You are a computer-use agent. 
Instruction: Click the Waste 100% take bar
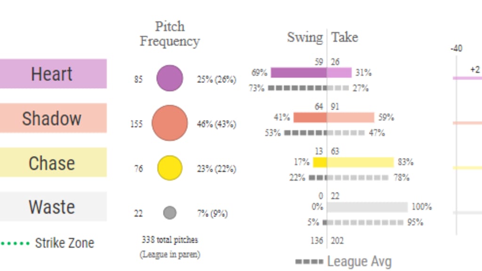coord(367,207)
